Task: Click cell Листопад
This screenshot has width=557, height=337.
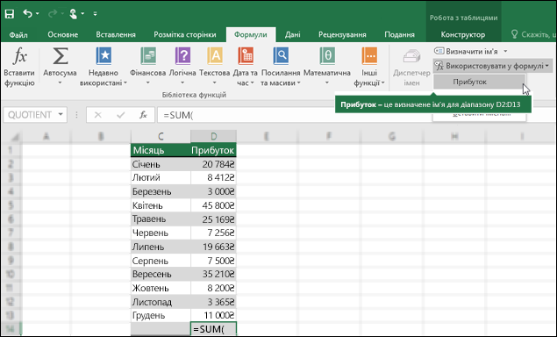Action: pos(161,302)
